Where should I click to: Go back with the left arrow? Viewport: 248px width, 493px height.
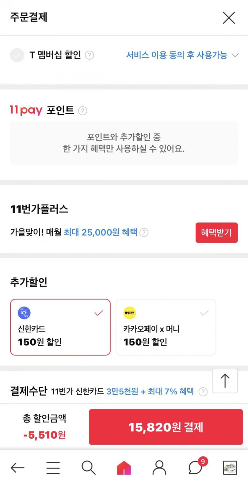coord(18,468)
